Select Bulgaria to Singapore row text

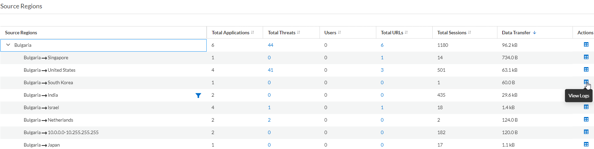pyautogui.click(x=46, y=58)
